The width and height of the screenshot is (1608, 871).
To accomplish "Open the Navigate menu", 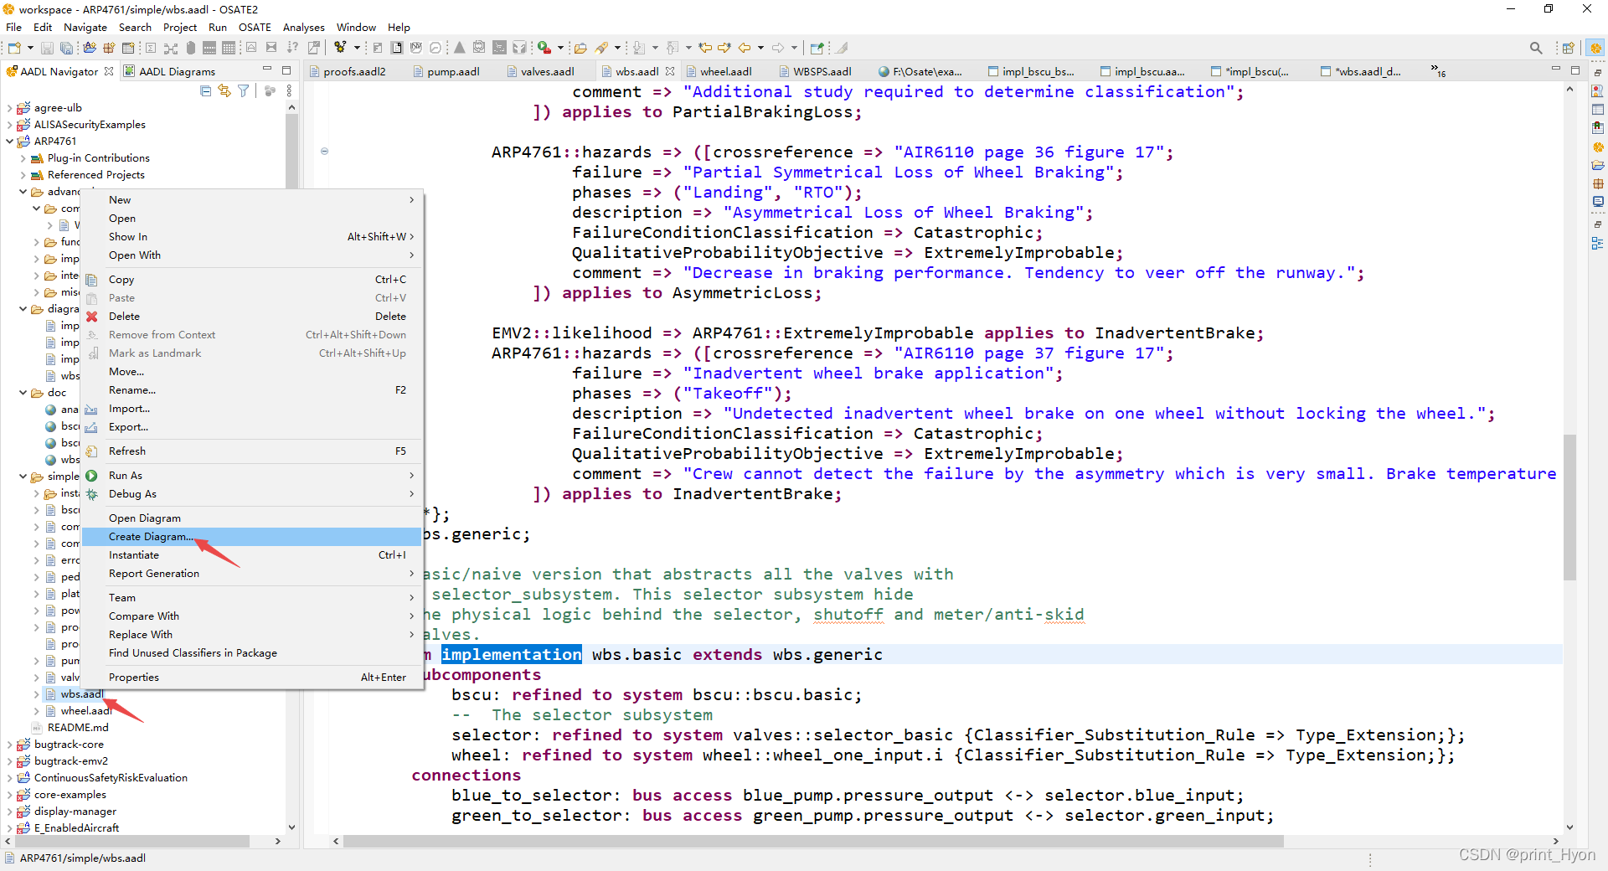I will coord(85,27).
